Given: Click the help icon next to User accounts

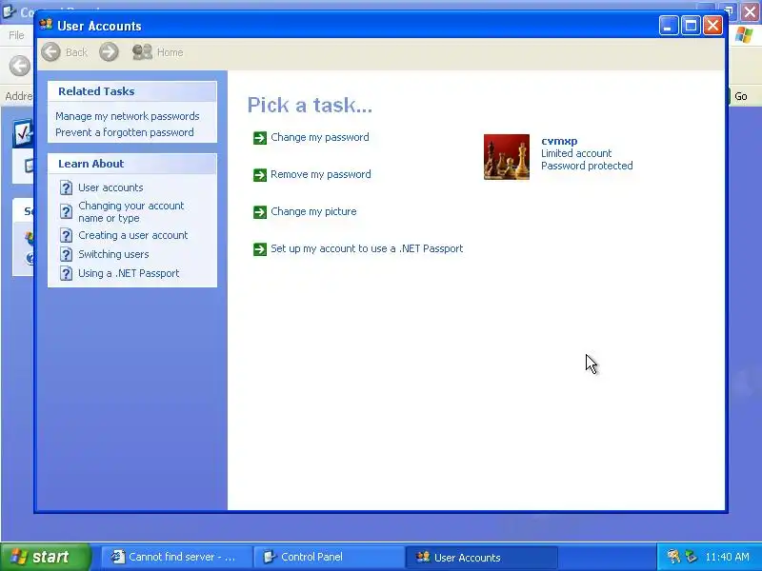Looking at the screenshot, I should (66, 187).
